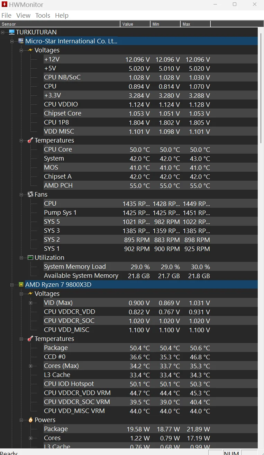Click the computer icon beside TURKUTURAN

pos(12,32)
